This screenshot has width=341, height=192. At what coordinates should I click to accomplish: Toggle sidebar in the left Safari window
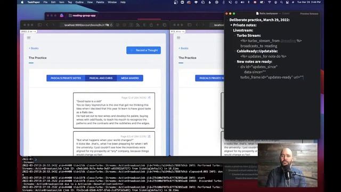pos(39,25)
